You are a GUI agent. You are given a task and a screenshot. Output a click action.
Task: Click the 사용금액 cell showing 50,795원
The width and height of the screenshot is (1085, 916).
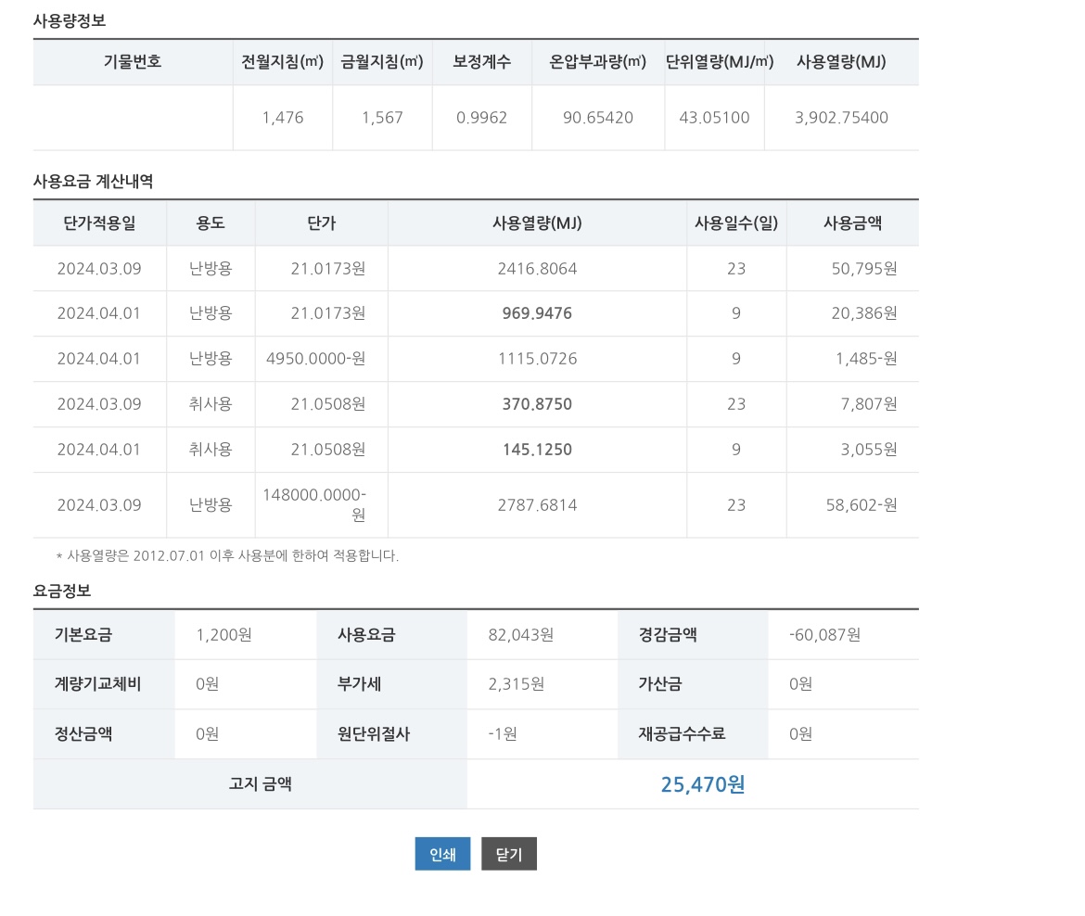click(863, 269)
